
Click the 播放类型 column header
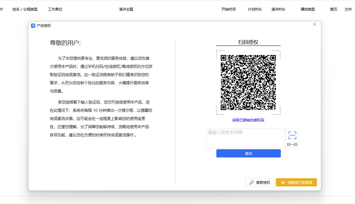coord(308,9)
